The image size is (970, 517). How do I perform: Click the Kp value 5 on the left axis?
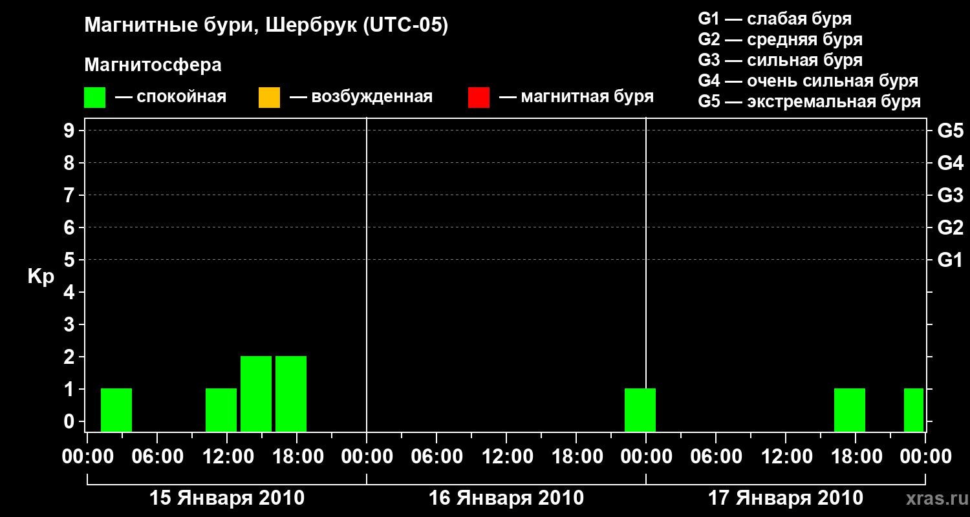pos(70,260)
